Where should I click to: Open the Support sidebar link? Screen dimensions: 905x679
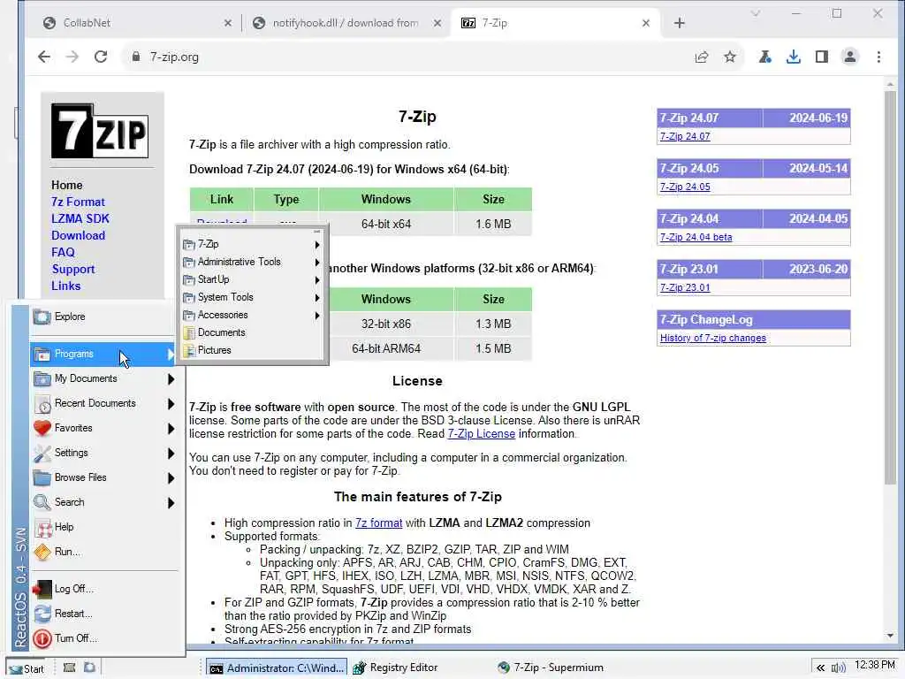[x=72, y=269]
